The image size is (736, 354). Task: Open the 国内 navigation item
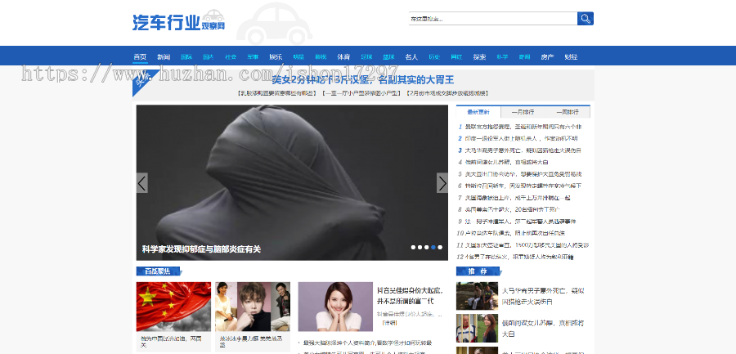209,56
